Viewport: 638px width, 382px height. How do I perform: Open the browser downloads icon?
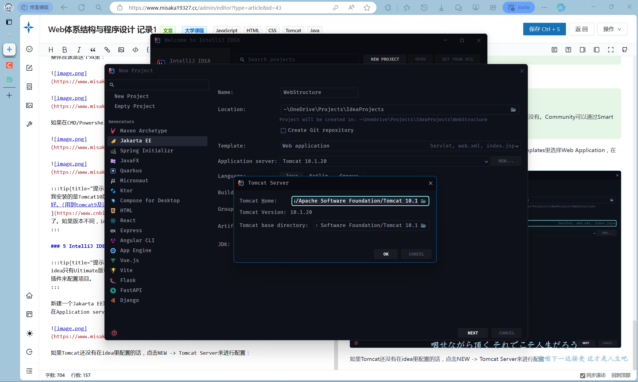pyautogui.click(x=441, y=8)
